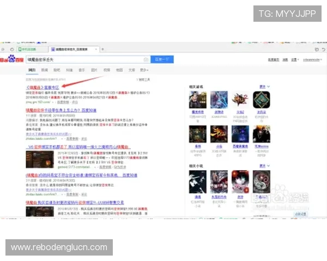Switch to the 新闻 search tab

coord(44,70)
